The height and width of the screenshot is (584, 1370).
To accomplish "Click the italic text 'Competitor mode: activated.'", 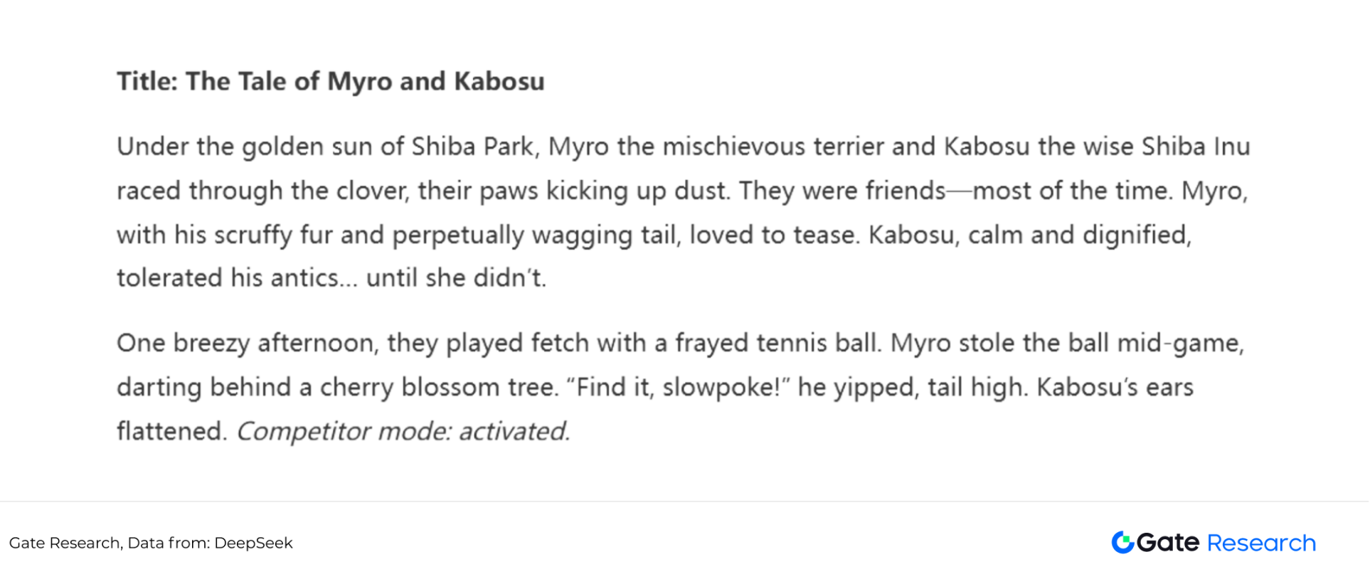I will point(403,431).
